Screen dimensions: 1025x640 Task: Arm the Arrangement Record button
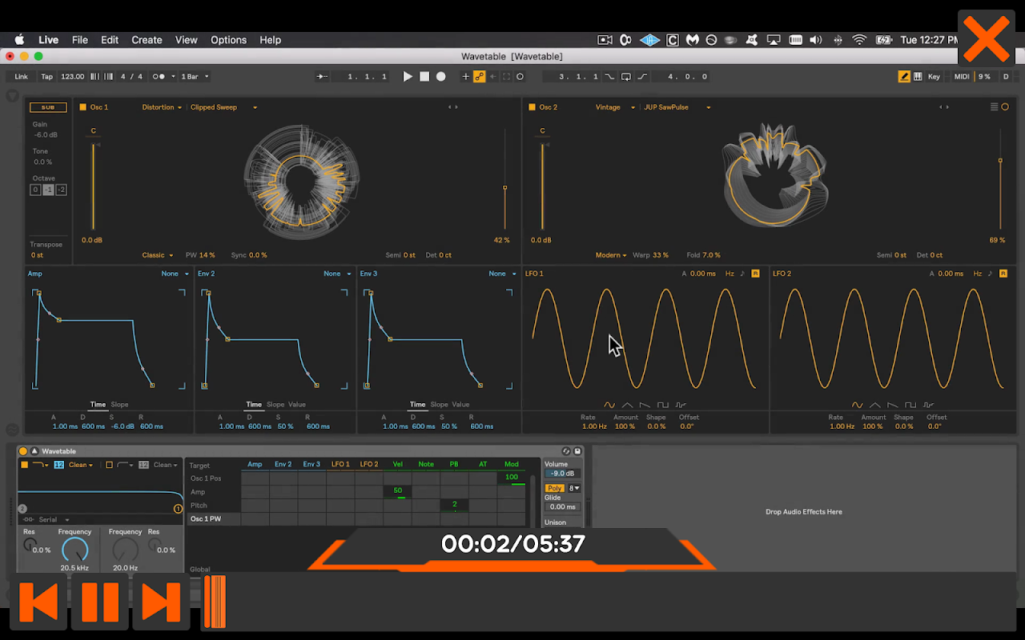(440, 77)
